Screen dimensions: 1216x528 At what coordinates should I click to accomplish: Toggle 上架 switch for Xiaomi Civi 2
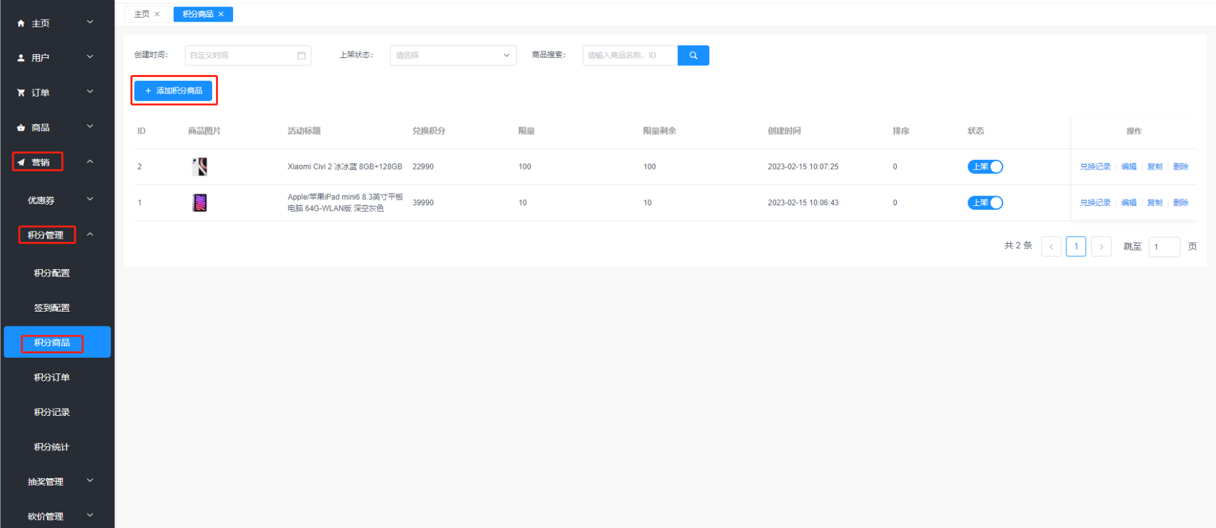pos(985,167)
